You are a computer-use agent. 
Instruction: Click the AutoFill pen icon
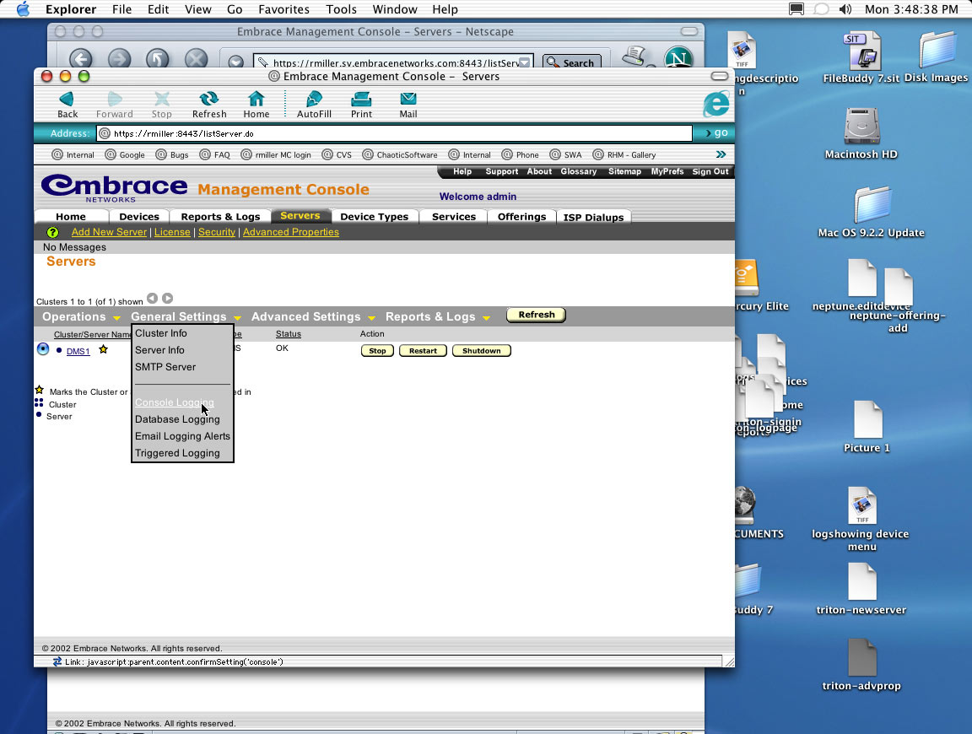tap(313, 100)
